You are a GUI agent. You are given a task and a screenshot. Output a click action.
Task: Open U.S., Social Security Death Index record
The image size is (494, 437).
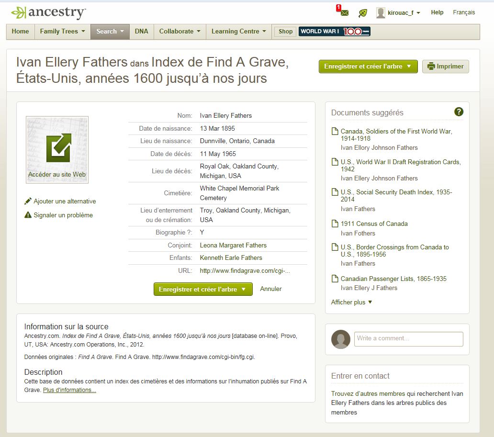click(x=396, y=196)
